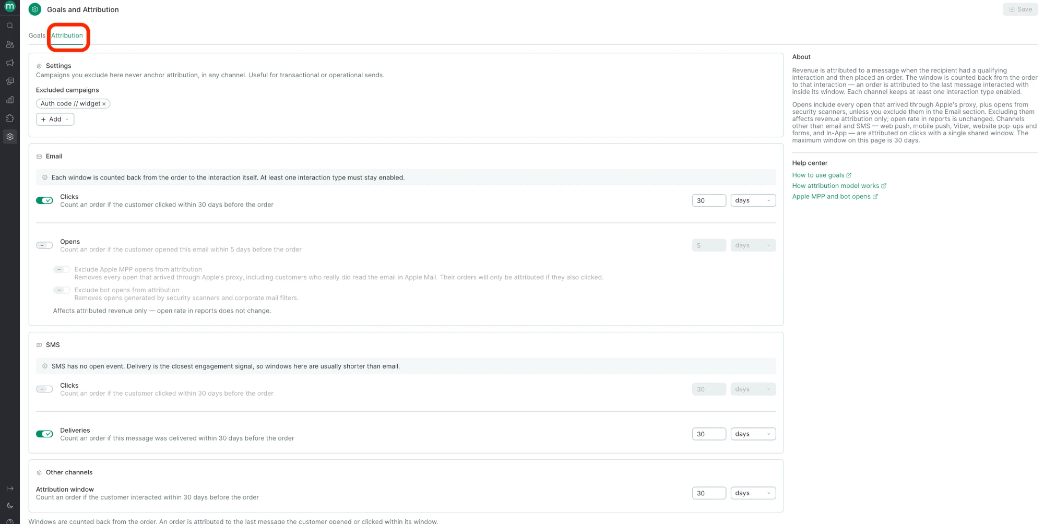The image size is (1044, 524).
Task: Open integrations via the puzzle piece icon
Action: [10, 118]
